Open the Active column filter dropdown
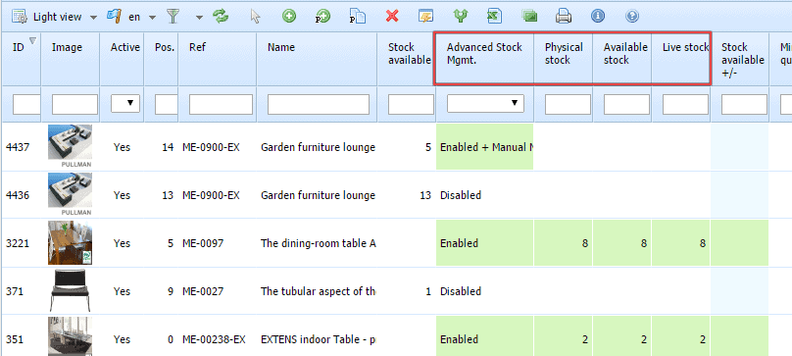Viewport: 792px width, 356px height. pyautogui.click(x=125, y=103)
